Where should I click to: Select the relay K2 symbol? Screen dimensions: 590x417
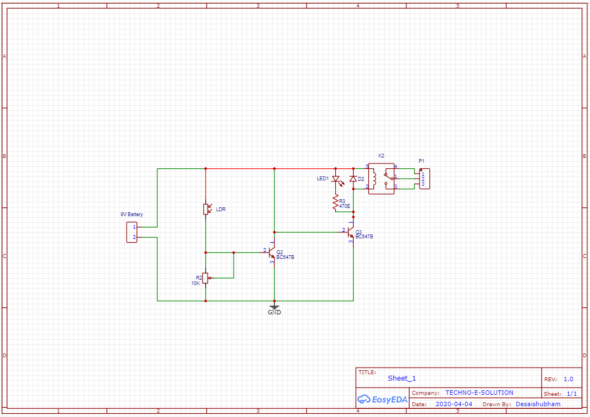tap(380, 178)
